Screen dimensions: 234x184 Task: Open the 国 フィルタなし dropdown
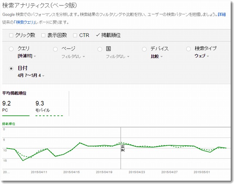click(x=118, y=57)
